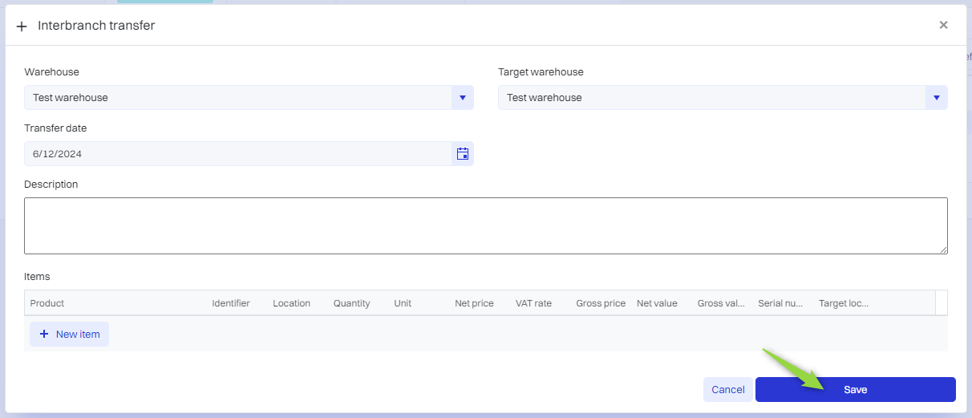Select the Target location column header

click(x=844, y=303)
